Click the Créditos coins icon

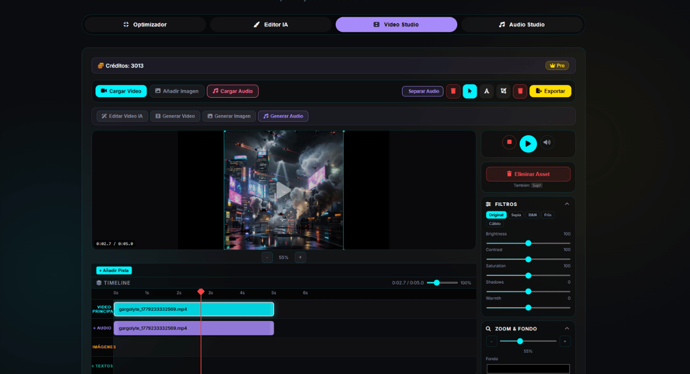100,66
